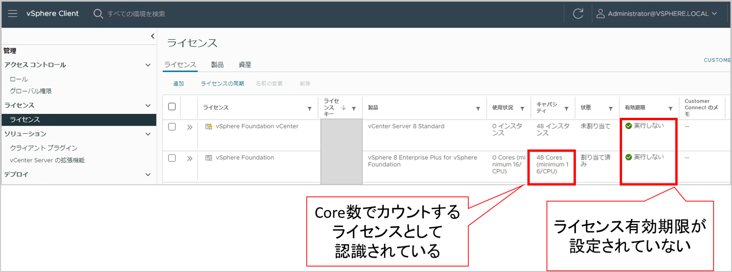Select ライセンス item in sidebar
Image resolution: width=732 pixels, height=272 pixels.
click(x=79, y=120)
